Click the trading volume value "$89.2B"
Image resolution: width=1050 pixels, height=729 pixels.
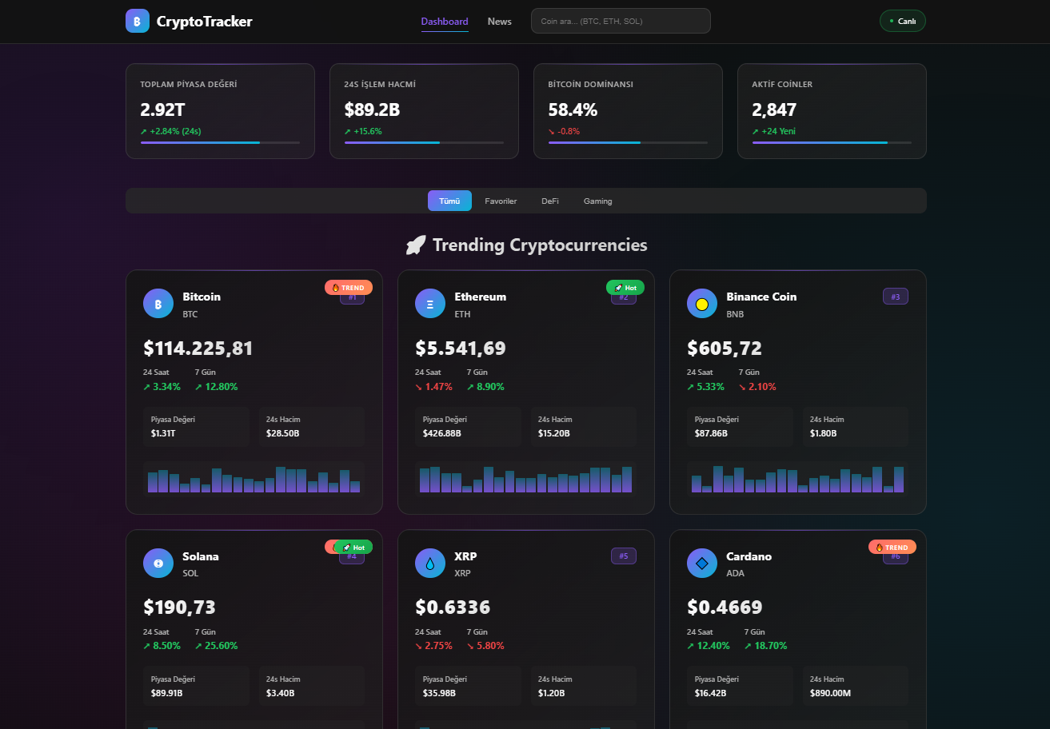[x=373, y=110]
